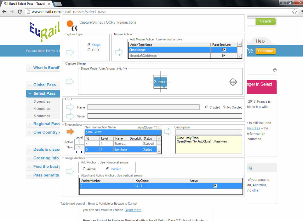This screenshot has width=303, height=221.
Task: Click the OCR Value input field
Action: [x=165, y=116]
